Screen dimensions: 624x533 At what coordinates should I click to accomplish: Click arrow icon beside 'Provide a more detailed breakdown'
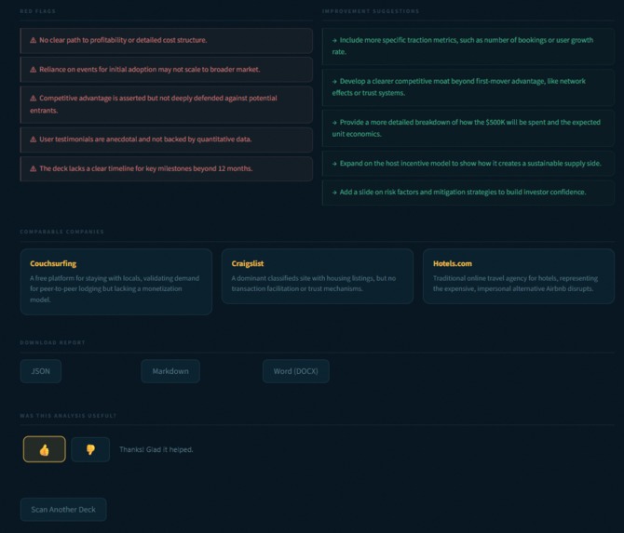click(334, 123)
